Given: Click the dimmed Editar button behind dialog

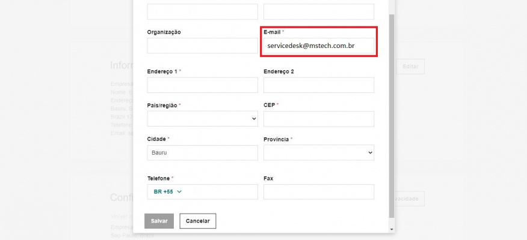Looking at the screenshot, I should click(410, 67).
